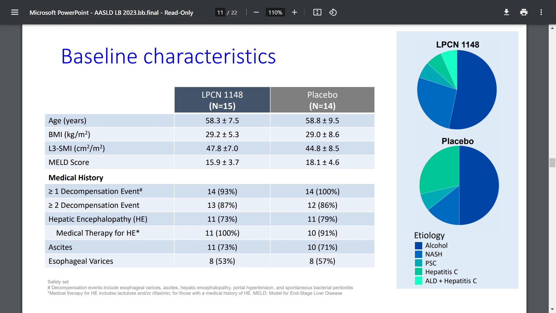This screenshot has width=556, height=313.
Task: Rotate the document counterclockwise
Action: point(333,12)
